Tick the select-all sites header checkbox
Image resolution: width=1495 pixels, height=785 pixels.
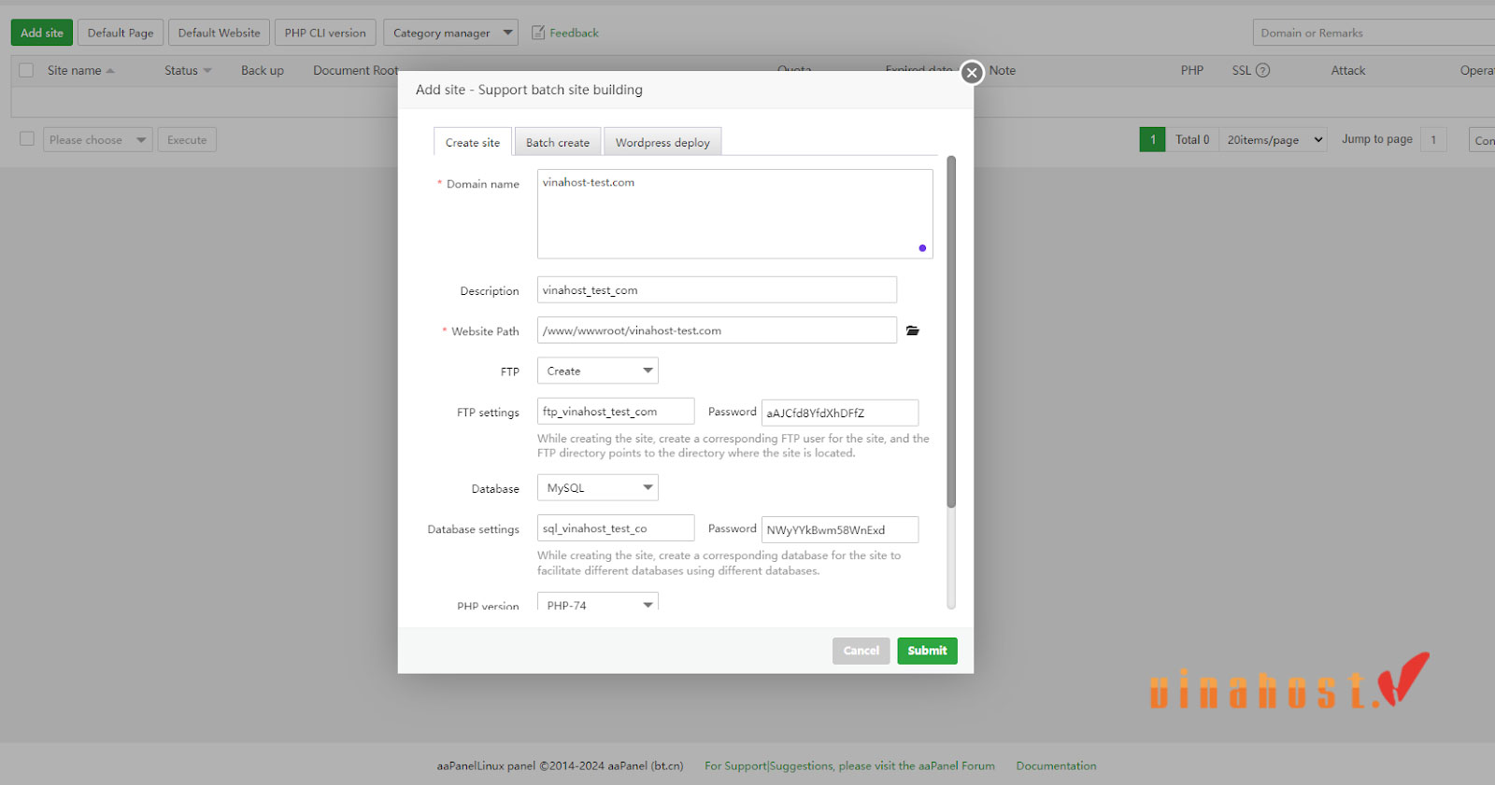(x=26, y=70)
